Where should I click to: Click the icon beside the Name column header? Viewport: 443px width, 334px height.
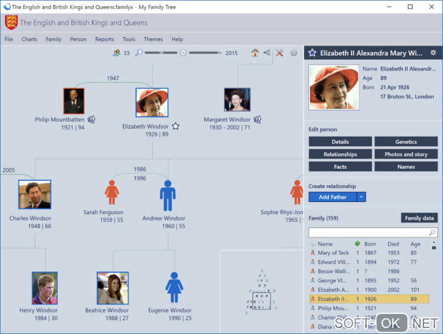pyautogui.click(x=313, y=244)
